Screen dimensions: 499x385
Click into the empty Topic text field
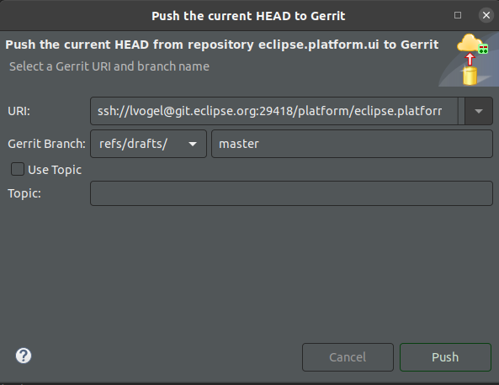tap(291, 193)
